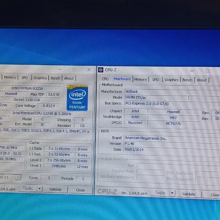Click the Nuvoton LPCIO value

point(135,123)
